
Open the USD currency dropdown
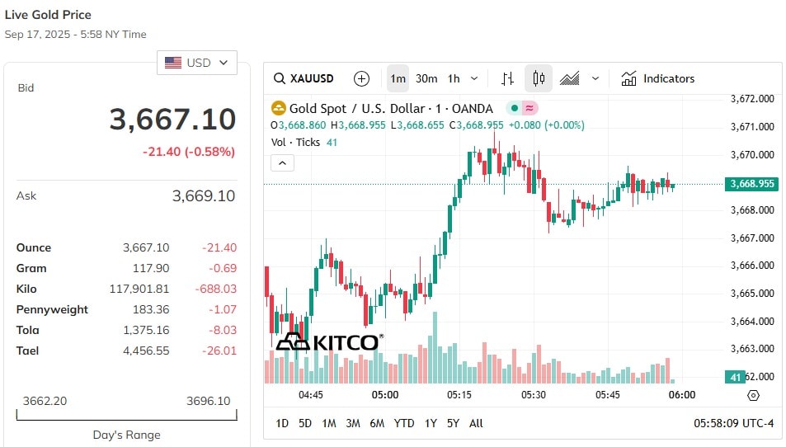pos(197,63)
